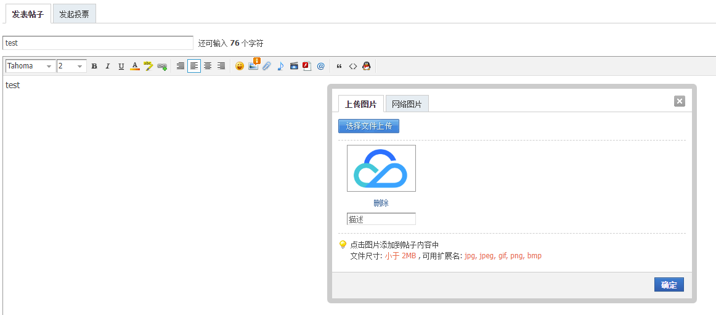This screenshot has width=716, height=315.
Task: Click the post title field containing test
Action: point(98,43)
